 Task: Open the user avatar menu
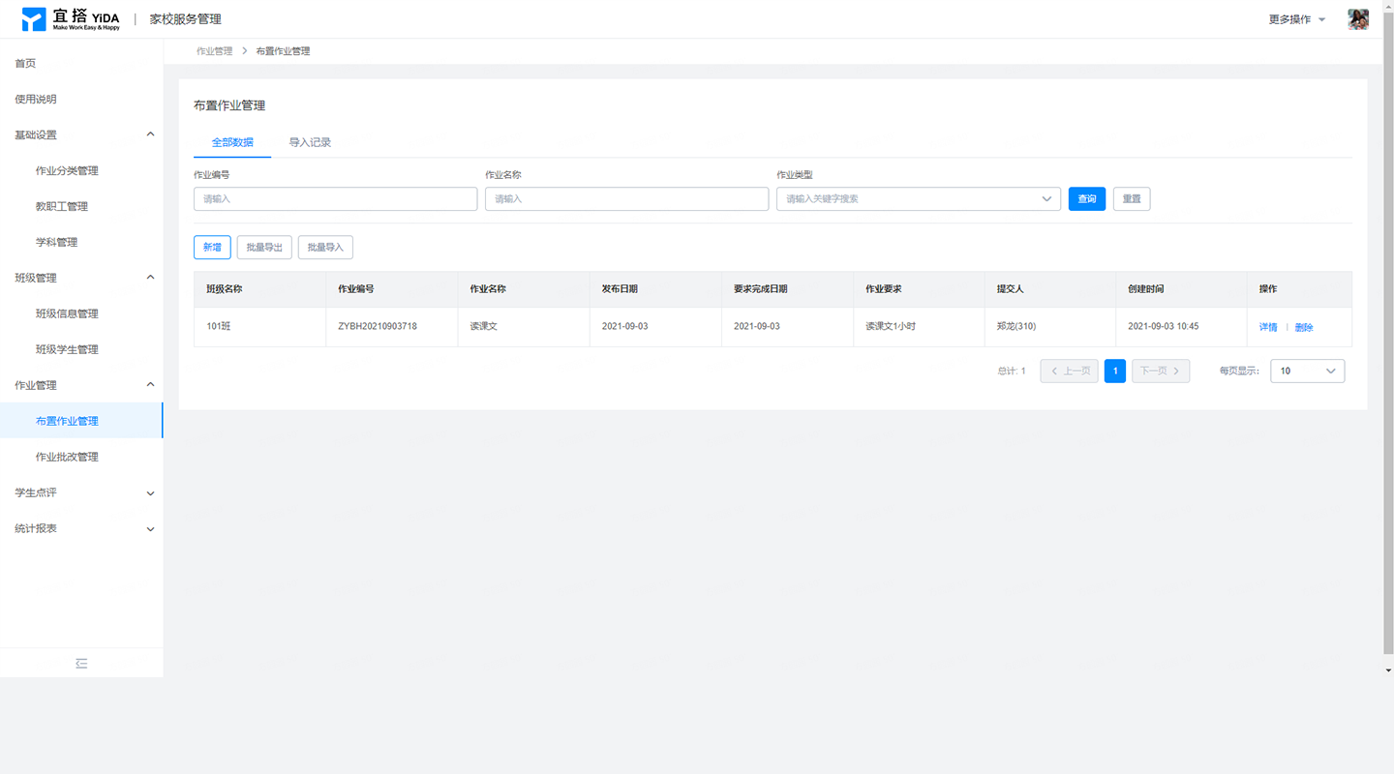pyautogui.click(x=1358, y=19)
